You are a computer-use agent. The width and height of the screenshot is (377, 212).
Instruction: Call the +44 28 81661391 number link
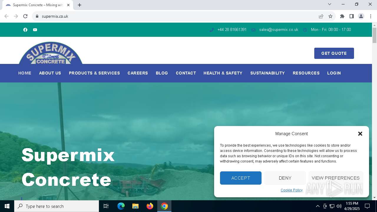click(x=232, y=30)
